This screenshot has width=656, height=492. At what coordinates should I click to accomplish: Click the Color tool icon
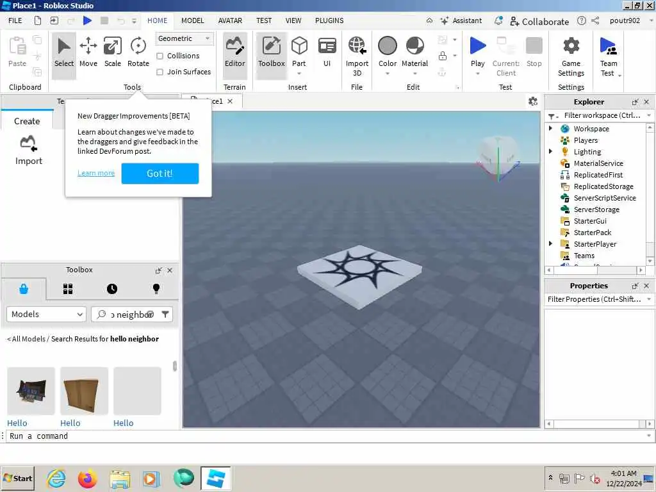(x=388, y=45)
